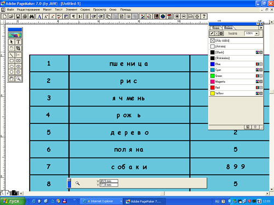Click Adobe PageMaker 7 taskbar button

click(x=144, y=201)
